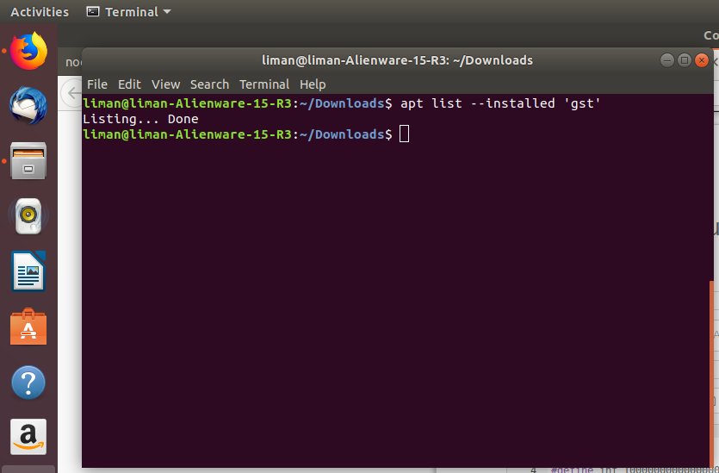
Task: Open the Terminal menu in the menu bar
Action: click(x=264, y=84)
